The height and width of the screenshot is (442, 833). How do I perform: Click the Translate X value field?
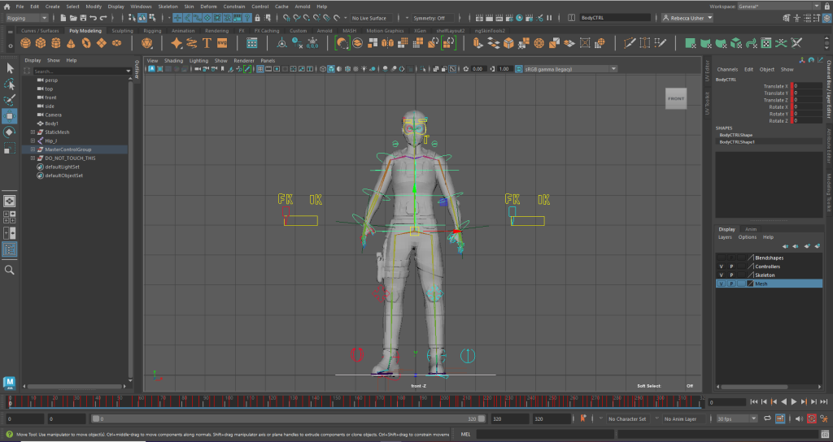point(807,85)
